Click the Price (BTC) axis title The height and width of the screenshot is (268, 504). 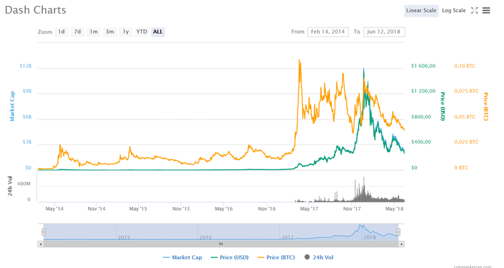pyautogui.click(x=486, y=107)
